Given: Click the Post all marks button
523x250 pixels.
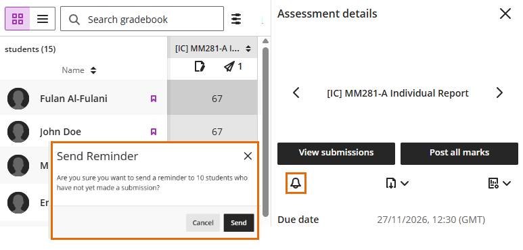Looking at the screenshot, I should (459, 153).
